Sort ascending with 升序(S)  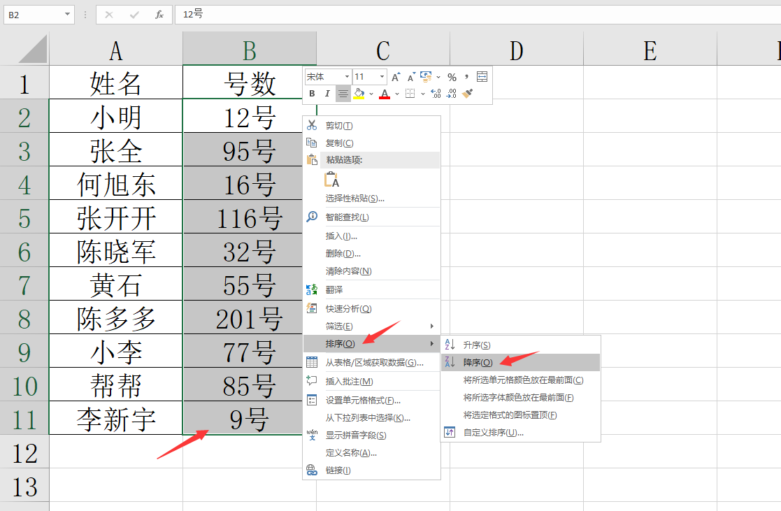520,345
